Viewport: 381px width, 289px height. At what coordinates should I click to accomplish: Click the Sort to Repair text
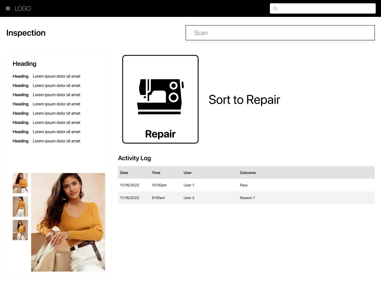click(244, 100)
